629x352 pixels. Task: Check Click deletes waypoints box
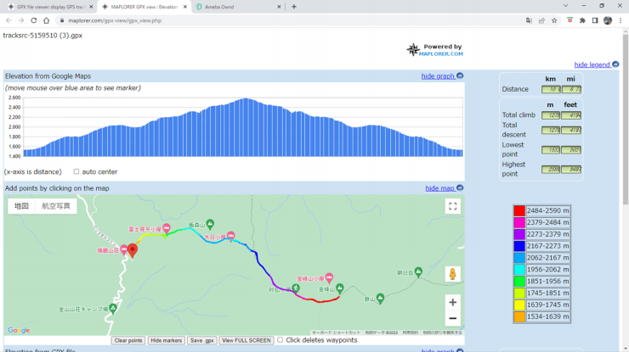[280, 340]
